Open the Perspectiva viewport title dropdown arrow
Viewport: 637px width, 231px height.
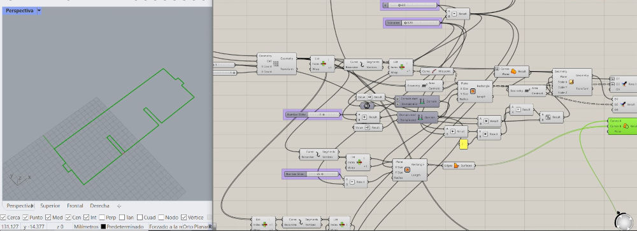pos(39,11)
